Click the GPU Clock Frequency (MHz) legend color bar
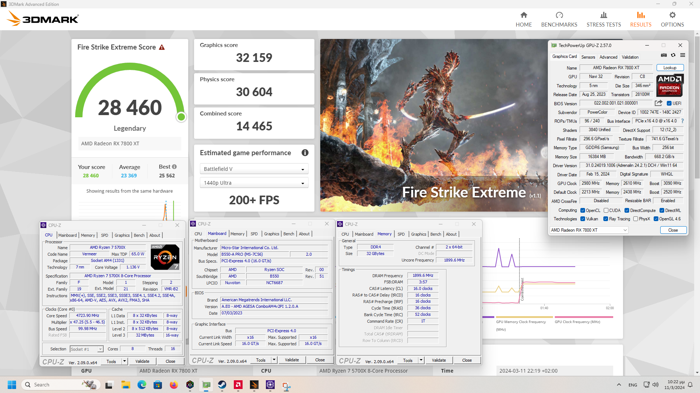 584,317
